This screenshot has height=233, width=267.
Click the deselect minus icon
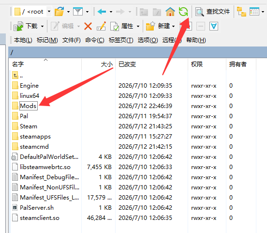click(201, 26)
